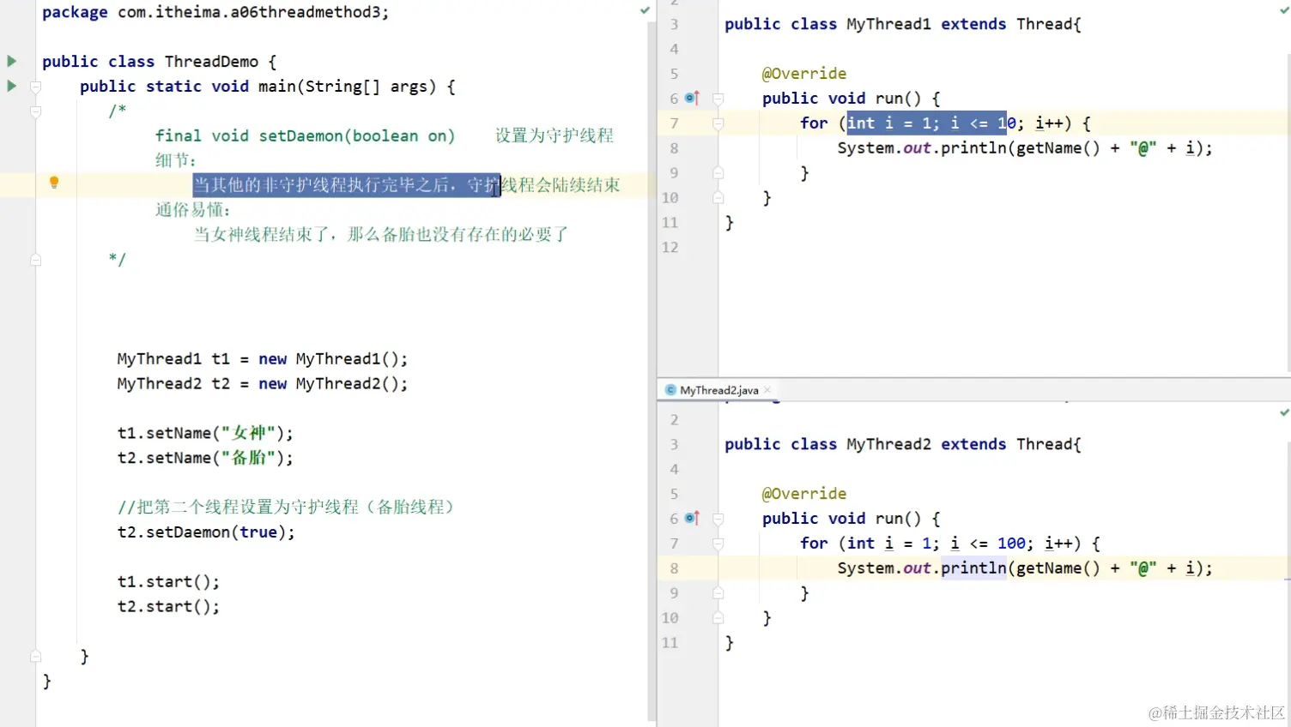Click the t1.start() call
The image size is (1291, 727).
click(168, 582)
